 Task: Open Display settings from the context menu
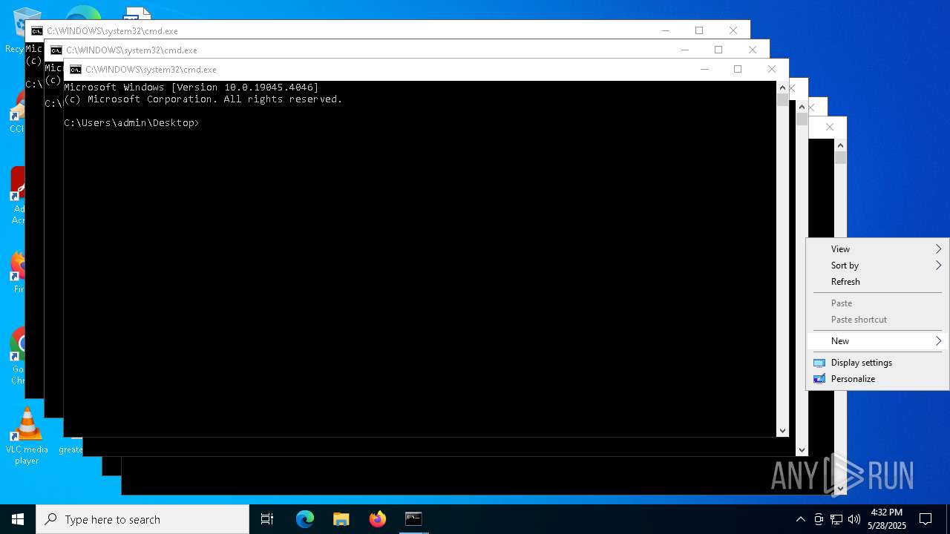877,363
